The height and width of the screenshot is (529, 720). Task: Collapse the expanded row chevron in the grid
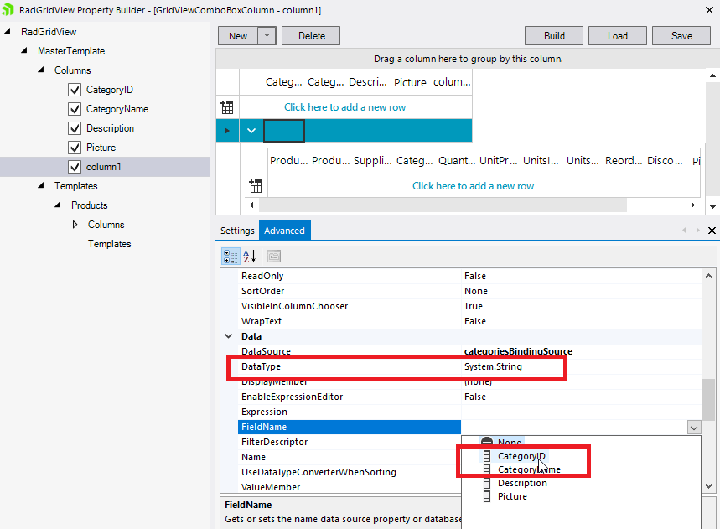(x=251, y=131)
